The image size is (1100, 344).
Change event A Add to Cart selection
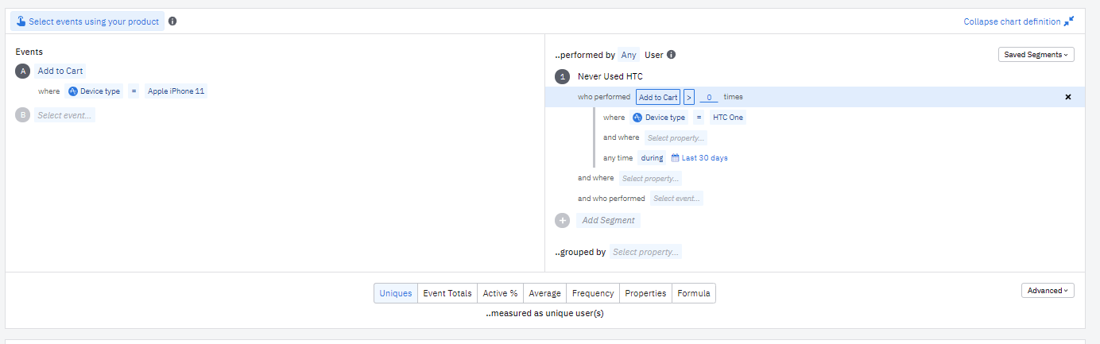tap(60, 71)
